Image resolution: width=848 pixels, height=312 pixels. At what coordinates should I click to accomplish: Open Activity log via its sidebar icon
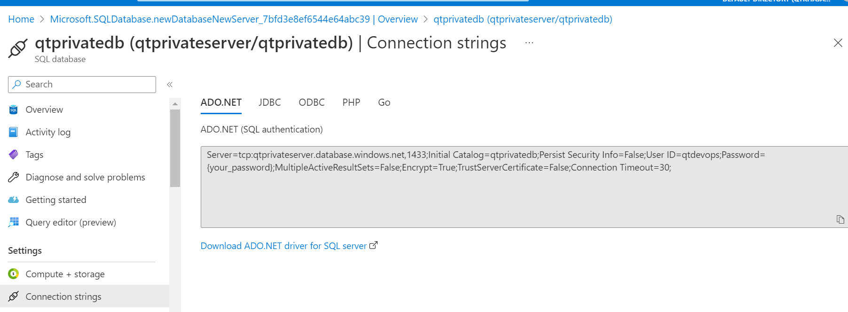pos(13,132)
